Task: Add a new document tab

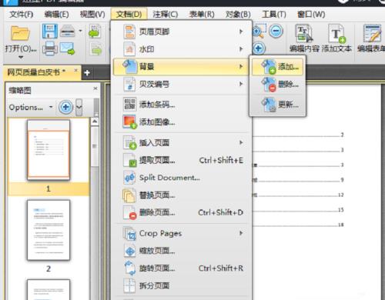Action: coord(87,73)
